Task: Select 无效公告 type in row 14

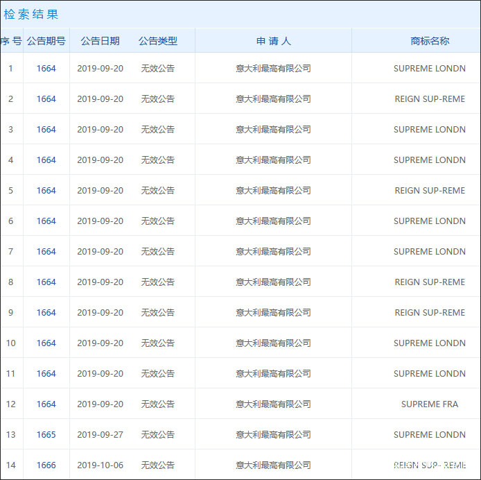Action: pos(157,465)
